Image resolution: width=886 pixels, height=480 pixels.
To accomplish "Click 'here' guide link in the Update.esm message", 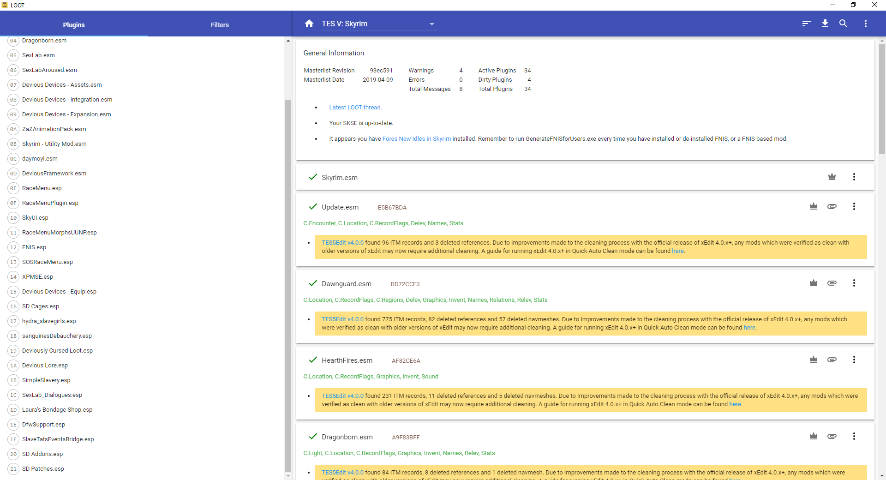I will 677,251.
